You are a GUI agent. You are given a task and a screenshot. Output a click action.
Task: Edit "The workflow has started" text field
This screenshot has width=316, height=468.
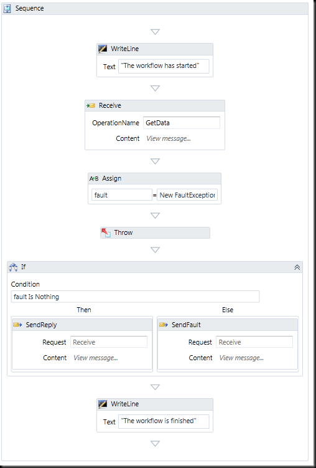164,66
